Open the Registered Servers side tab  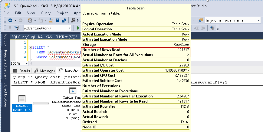pyautogui.click(x=5, y=64)
